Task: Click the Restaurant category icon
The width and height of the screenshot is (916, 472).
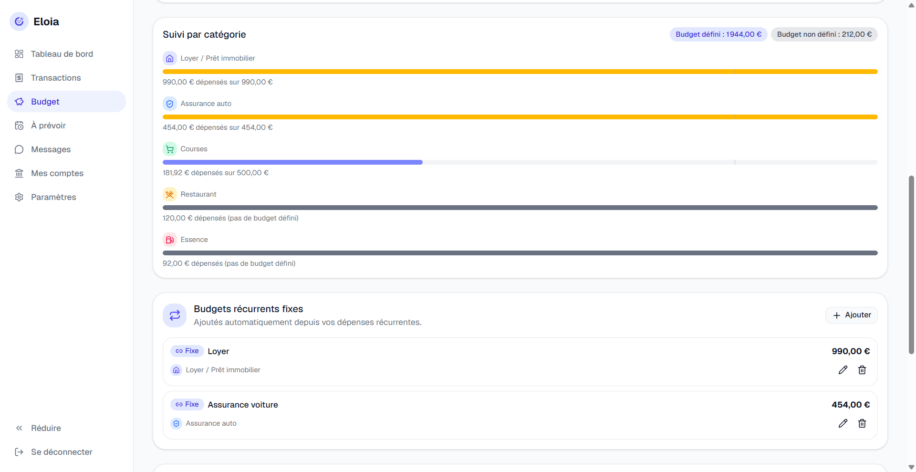Action: pyautogui.click(x=170, y=194)
